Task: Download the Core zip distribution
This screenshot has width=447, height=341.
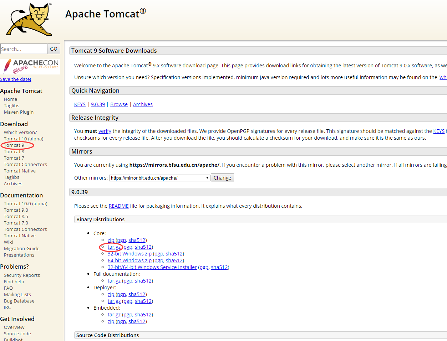Action: [x=111, y=240]
